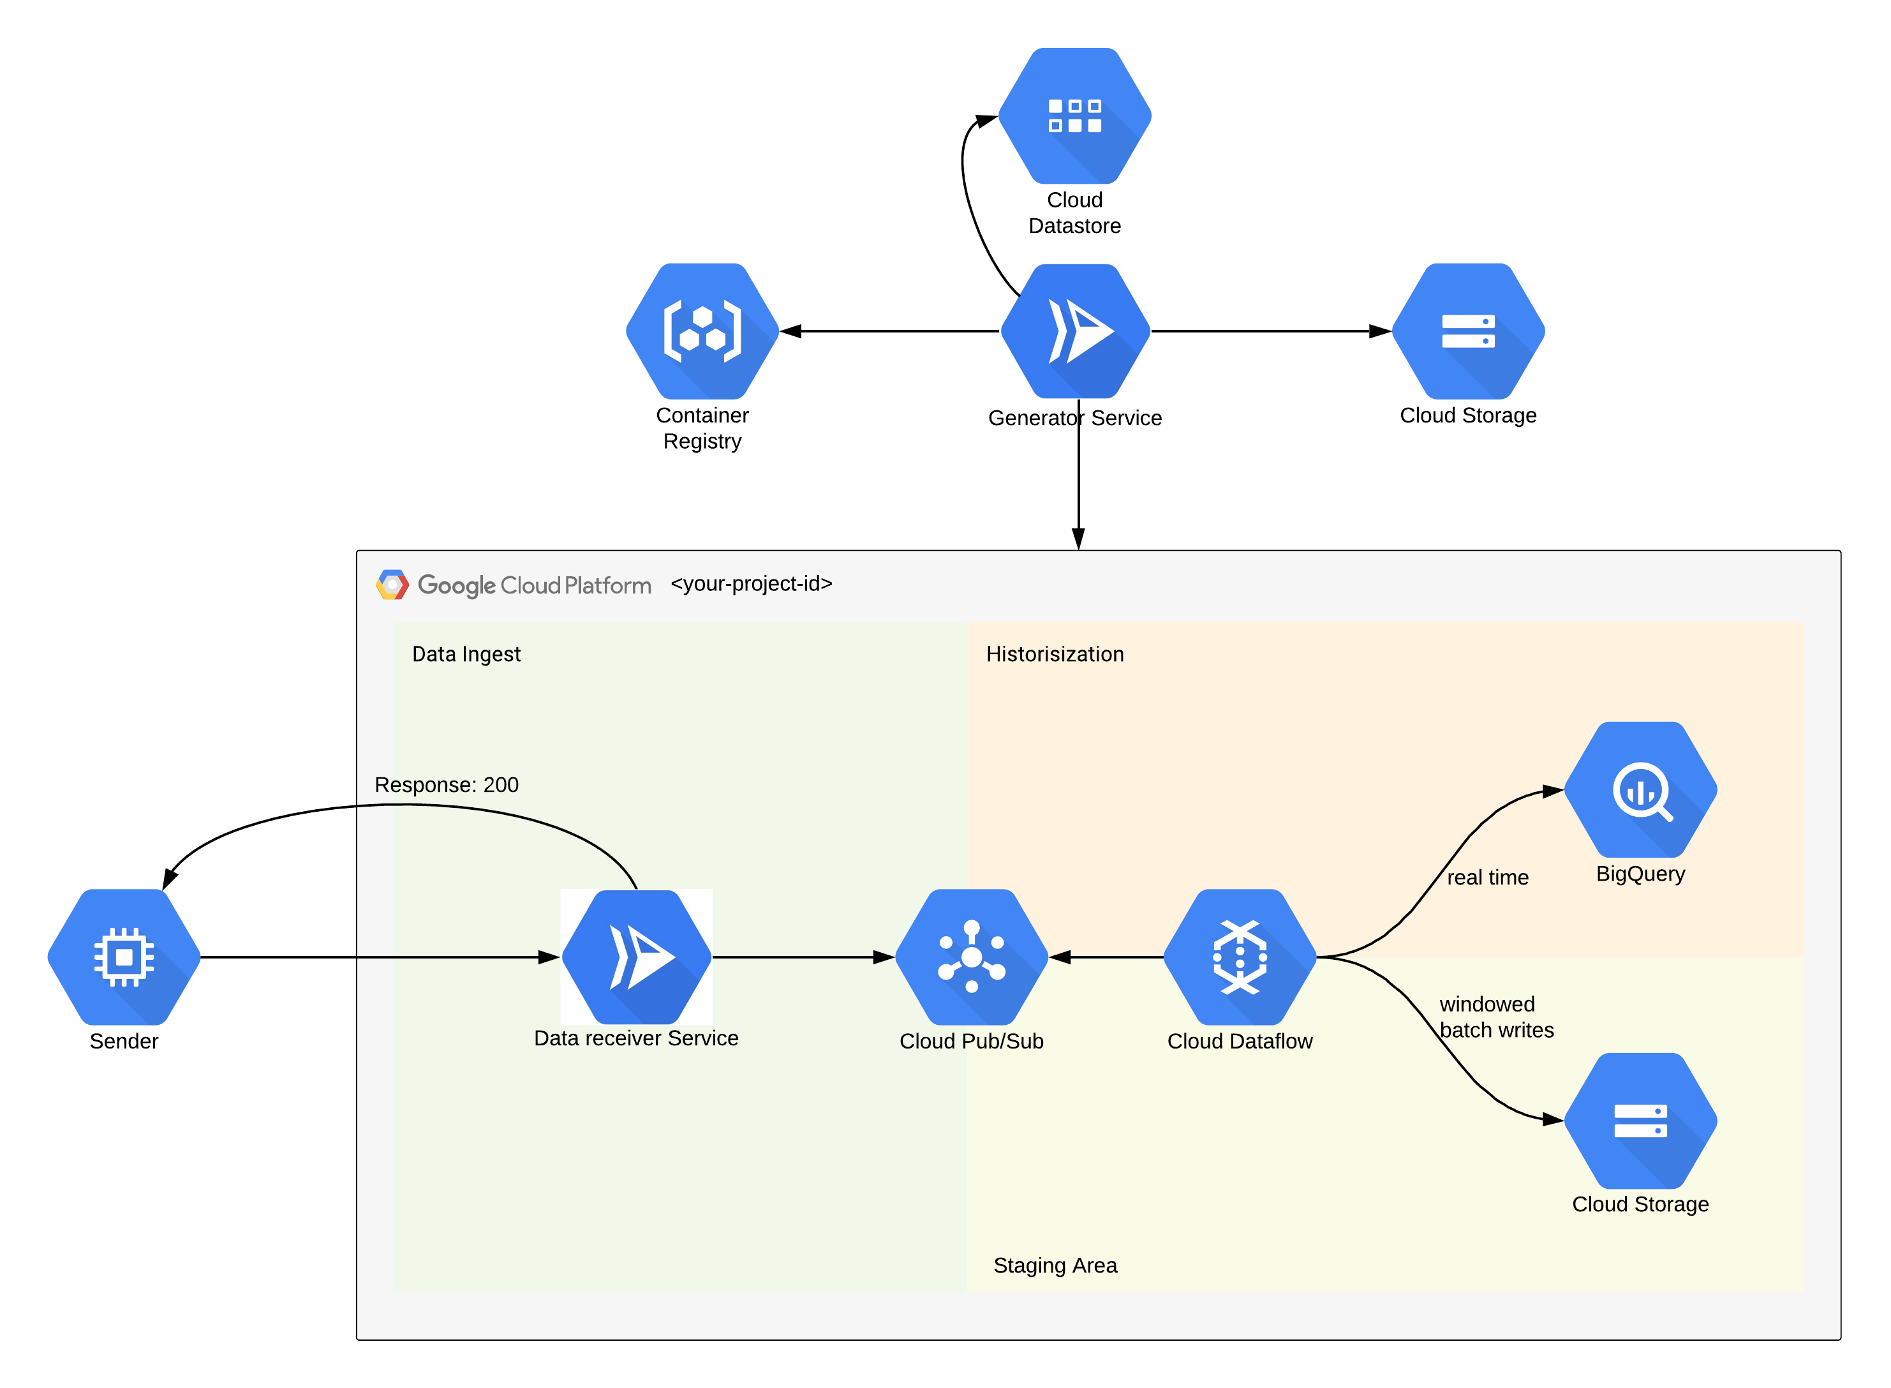Select the Container Registry hexagon icon
The height and width of the screenshot is (1388, 1891).
click(702, 331)
